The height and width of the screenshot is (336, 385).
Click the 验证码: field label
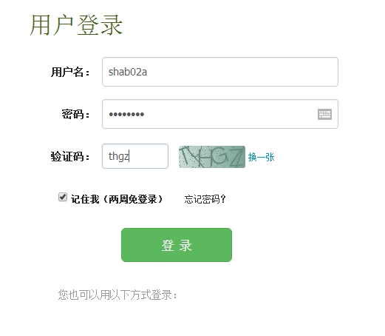(70, 156)
